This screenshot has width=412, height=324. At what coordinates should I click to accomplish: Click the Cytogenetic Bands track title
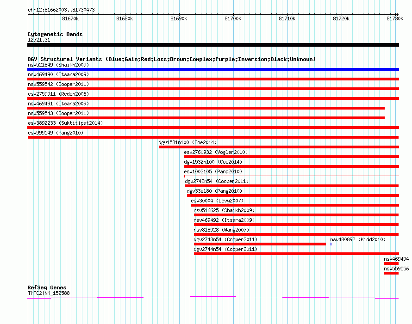coord(55,34)
